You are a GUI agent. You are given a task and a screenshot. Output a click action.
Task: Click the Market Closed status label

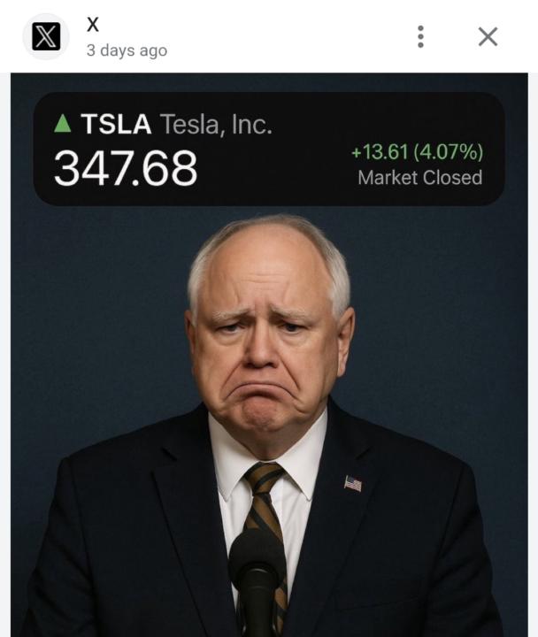[x=419, y=177]
